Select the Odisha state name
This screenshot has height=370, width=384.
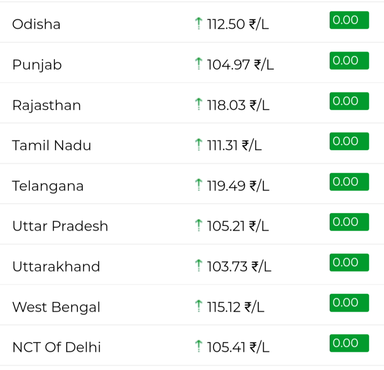tap(36, 24)
